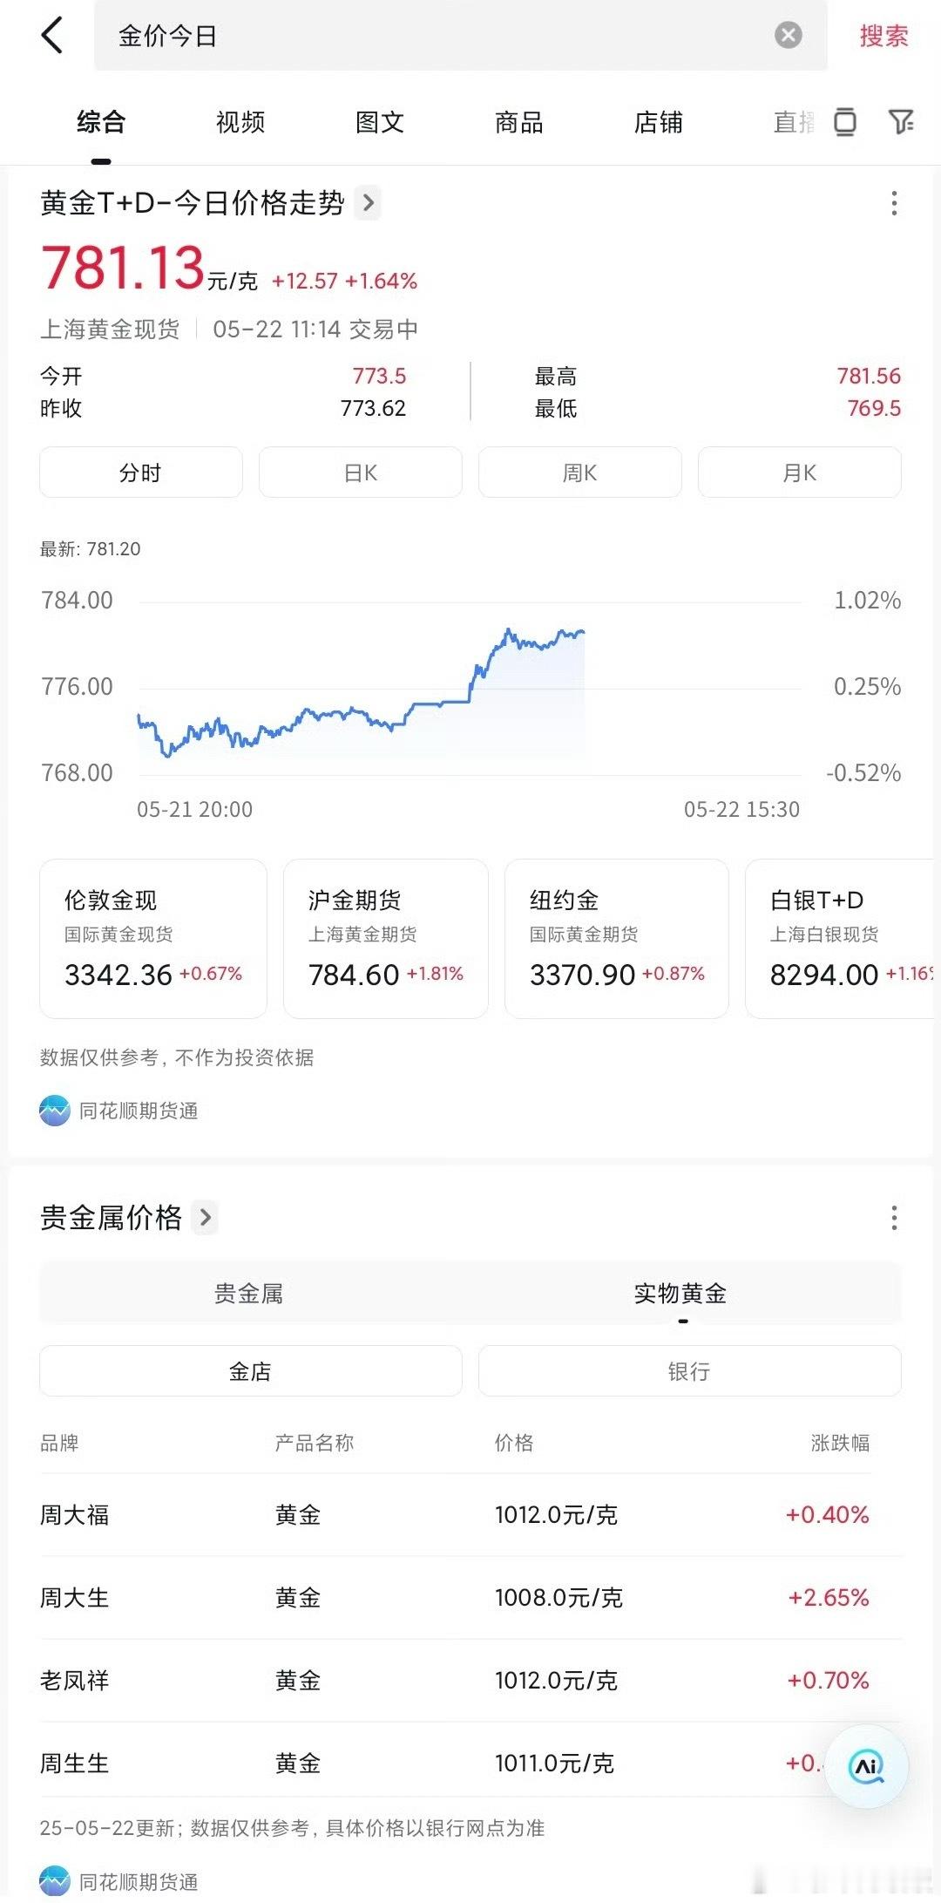The height and width of the screenshot is (1903, 941).
Task: Switch to the 视频 tab
Action: 240,122
